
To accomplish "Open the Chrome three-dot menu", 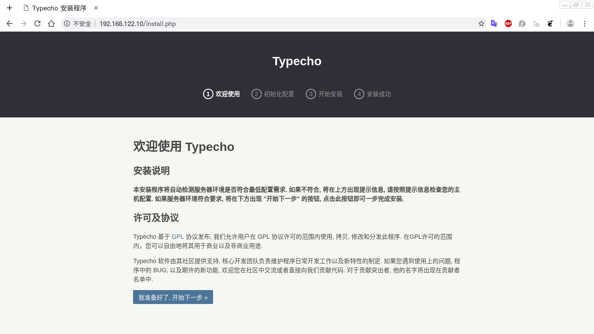I will click(584, 23).
